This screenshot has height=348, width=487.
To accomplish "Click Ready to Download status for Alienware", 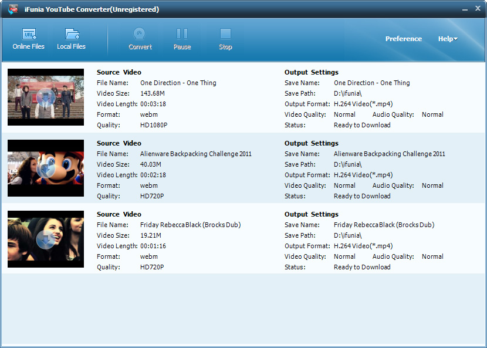I will pos(362,196).
